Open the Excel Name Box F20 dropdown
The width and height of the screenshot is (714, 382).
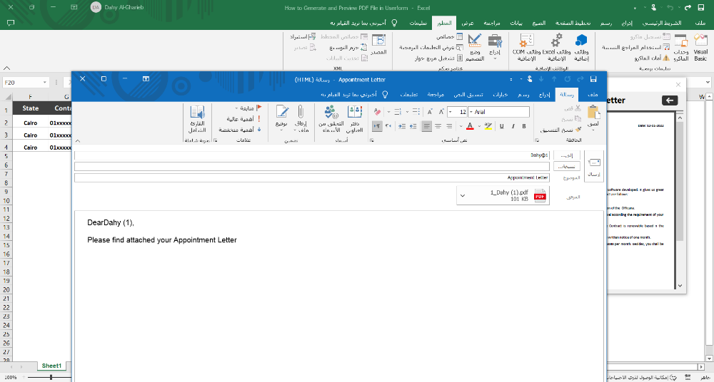pos(45,82)
